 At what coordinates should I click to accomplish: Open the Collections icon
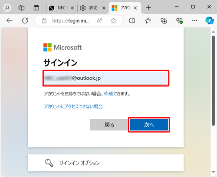point(164,21)
